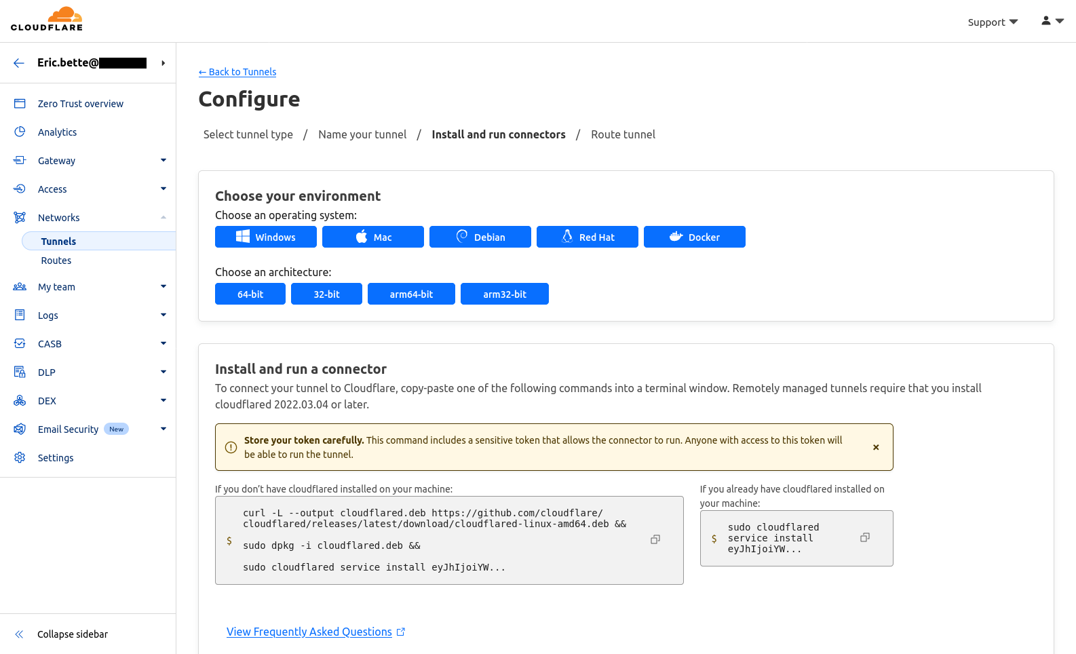Click the Analytics pie chart icon

pyautogui.click(x=20, y=132)
